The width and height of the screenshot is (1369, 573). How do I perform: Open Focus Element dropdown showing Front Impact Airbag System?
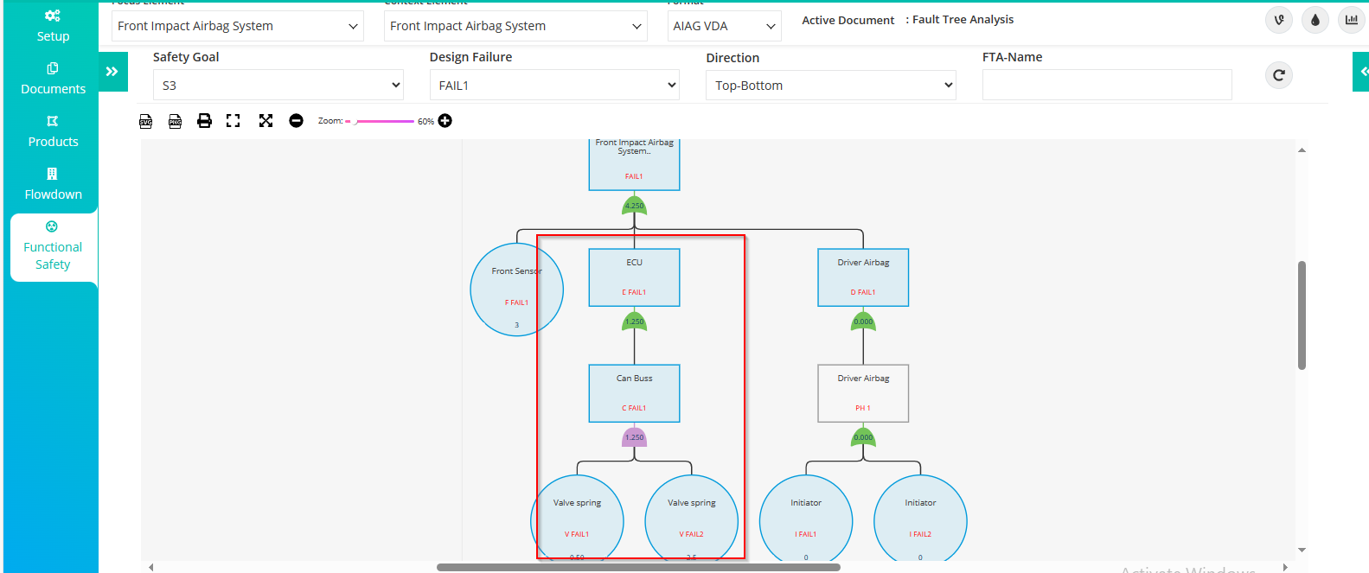(238, 26)
